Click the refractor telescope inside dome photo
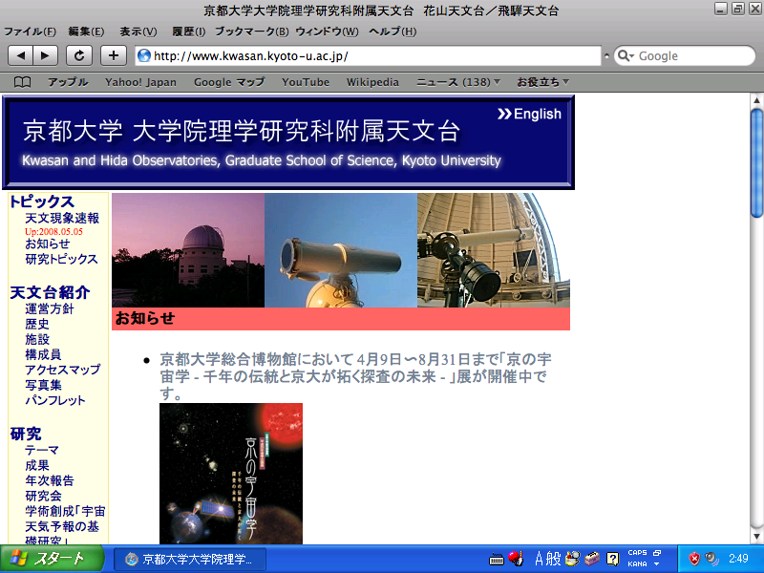 coord(494,250)
